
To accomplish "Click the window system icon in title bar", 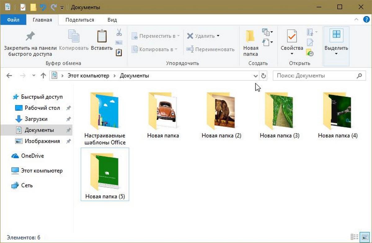I will 7,7.
